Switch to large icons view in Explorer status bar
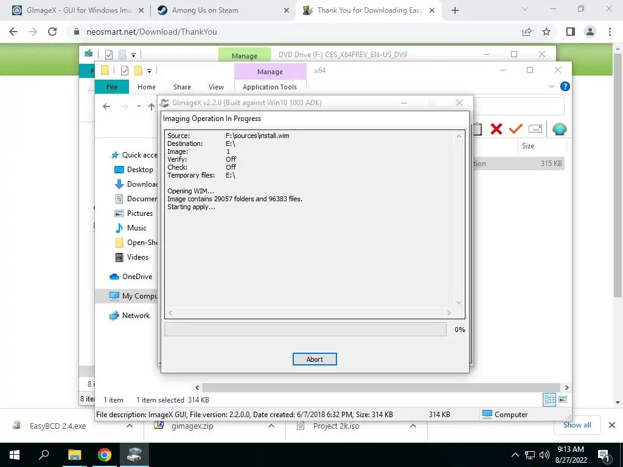 pyautogui.click(x=563, y=400)
